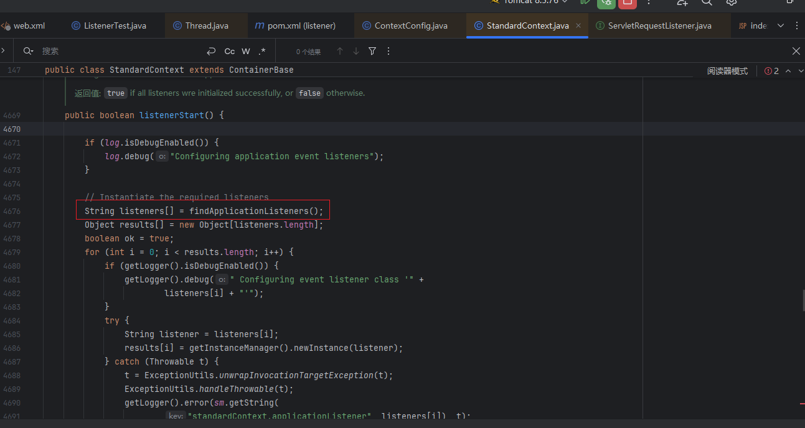Go to next search occurrence arrow
Viewport: 805px width, 428px height.
pos(356,51)
